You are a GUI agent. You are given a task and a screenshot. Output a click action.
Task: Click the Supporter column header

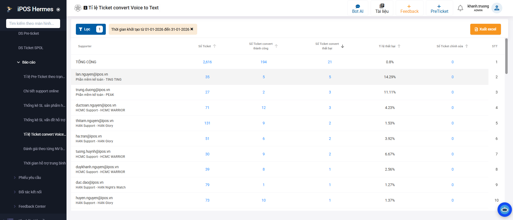(85, 46)
